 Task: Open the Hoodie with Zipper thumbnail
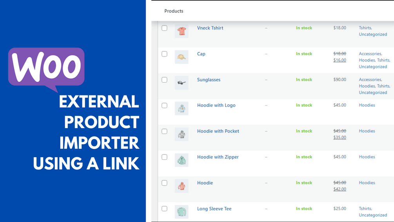182,160
